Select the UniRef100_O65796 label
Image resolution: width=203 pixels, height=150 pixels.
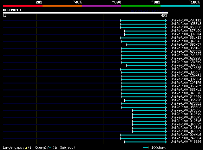[x=186, y=100]
